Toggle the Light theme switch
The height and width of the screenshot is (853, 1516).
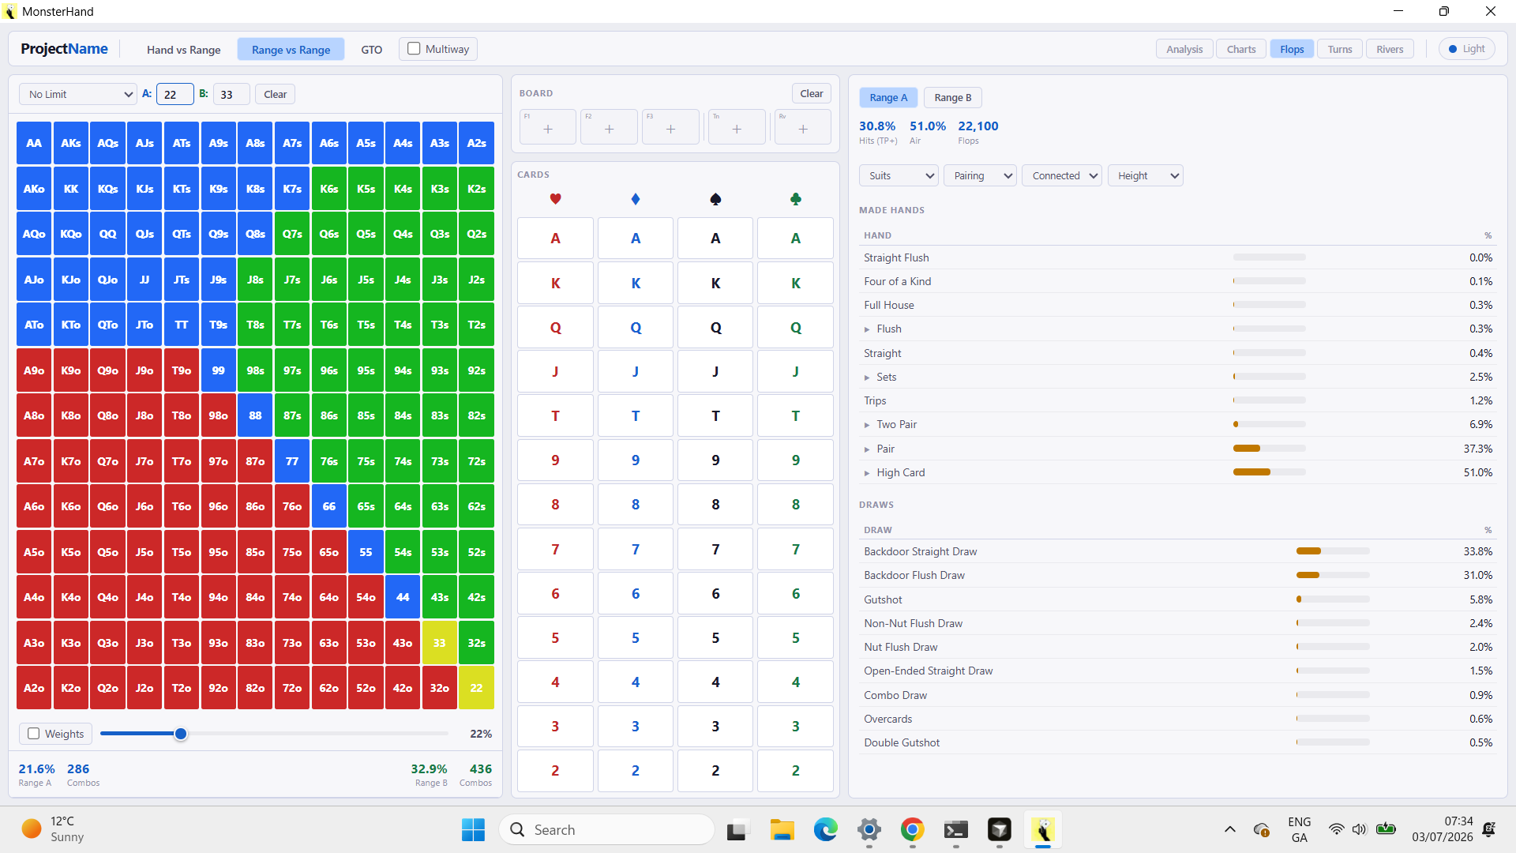[x=1467, y=49]
